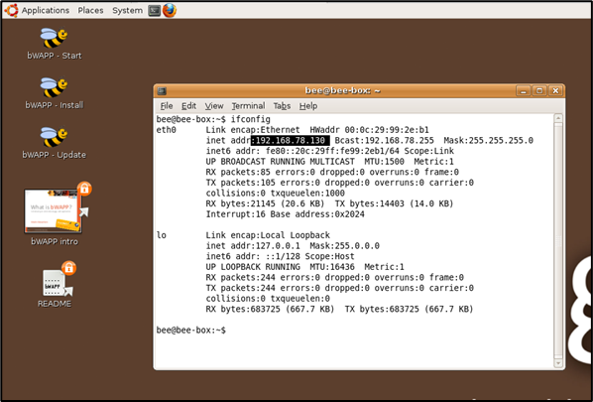Image resolution: width=593 pixels, height=402 pixels.
Task: Click the RX bytes:21145 (20.6 KB) text
Action: tap(265, 203)
